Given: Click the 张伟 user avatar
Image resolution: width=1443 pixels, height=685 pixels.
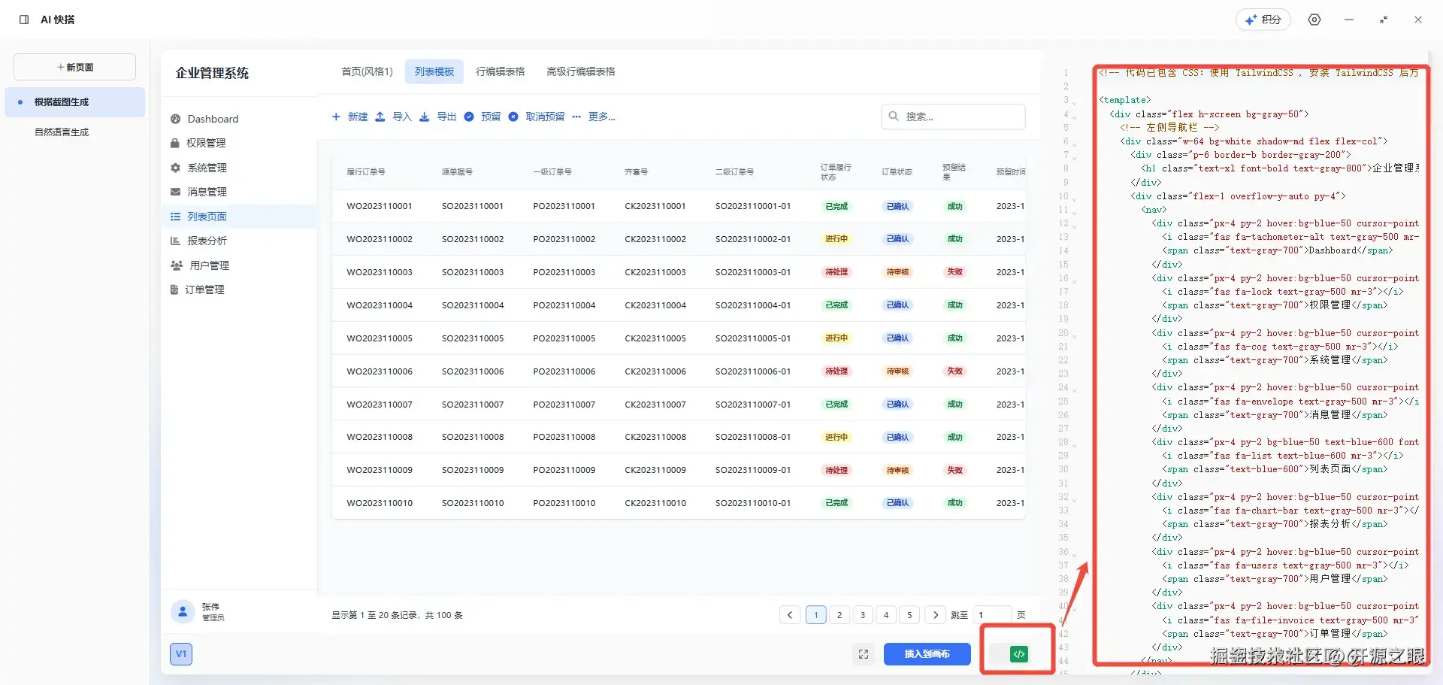Looking at the screenshot, I should pos(183,612).
